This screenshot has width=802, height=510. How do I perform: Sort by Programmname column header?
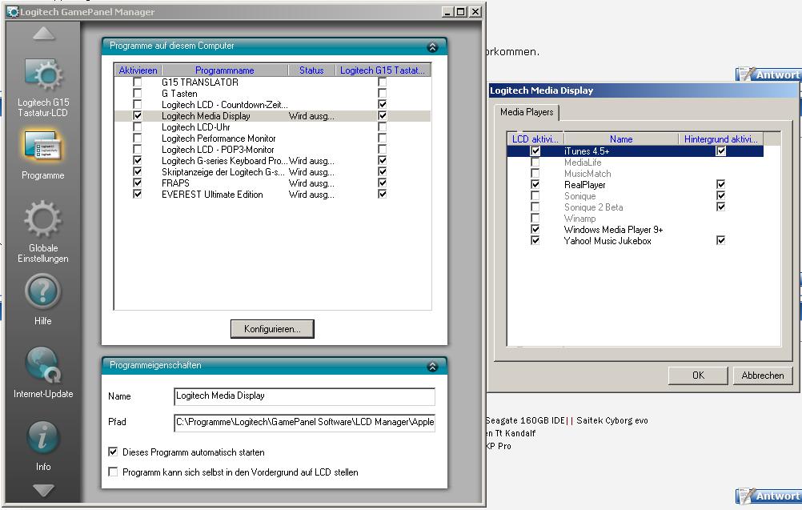pyautogui.click(x=225, y=70)
